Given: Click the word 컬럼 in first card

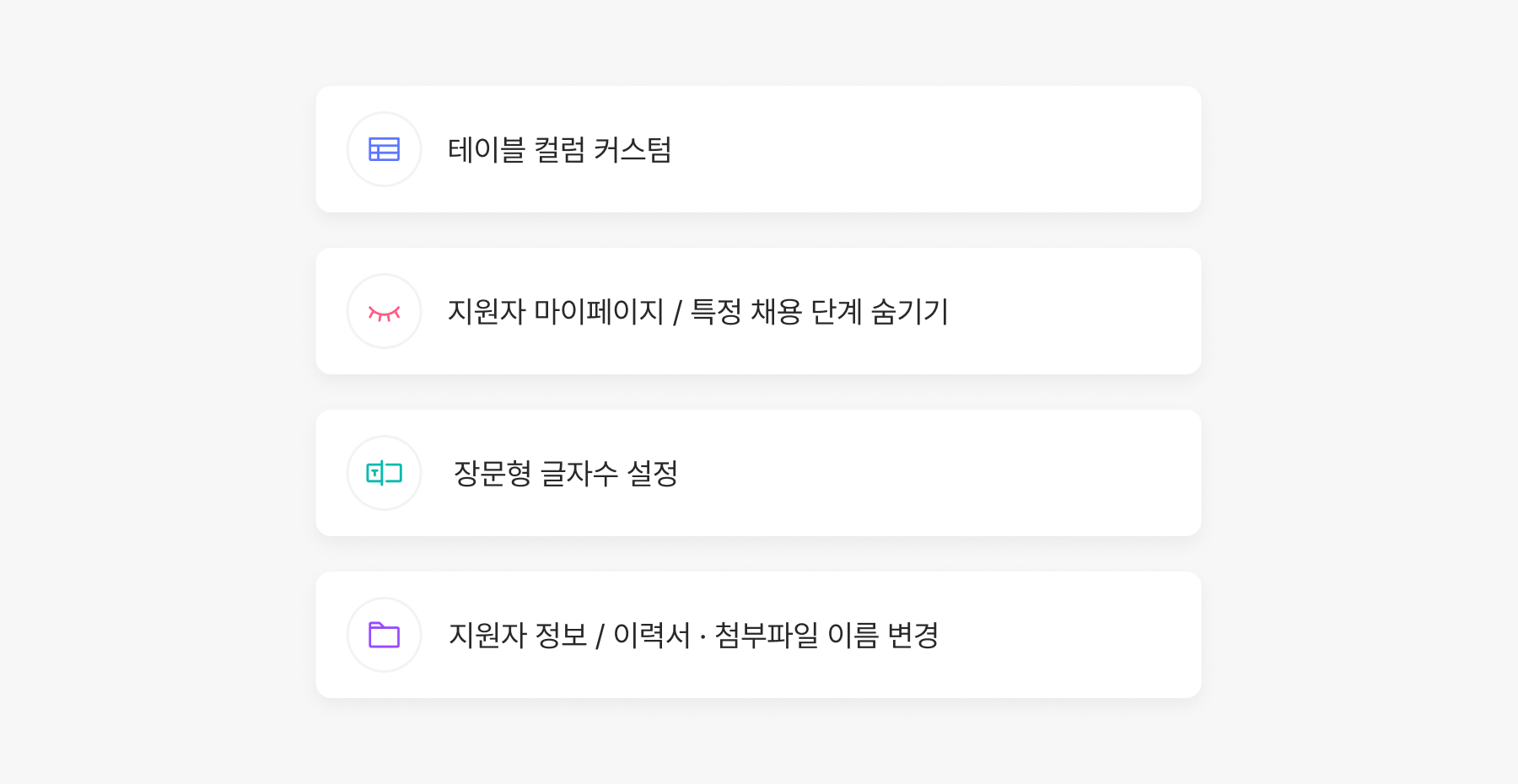Looking at the screenshot, I should 559,150.
